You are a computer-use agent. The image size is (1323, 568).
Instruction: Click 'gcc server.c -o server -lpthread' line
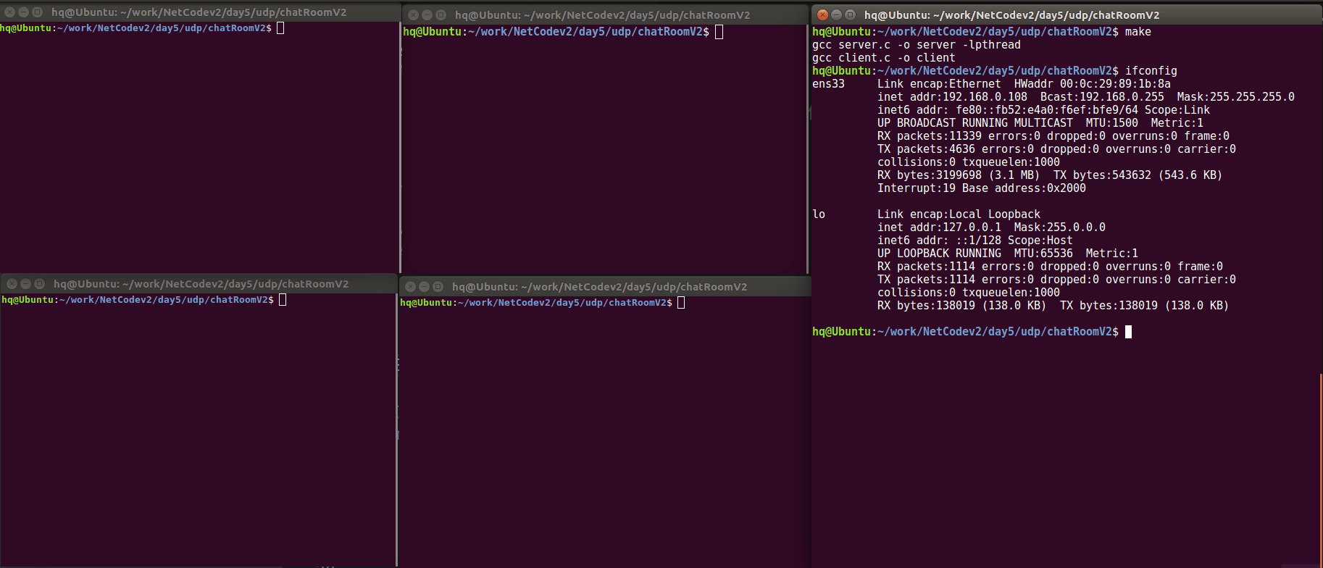[916, 45]
